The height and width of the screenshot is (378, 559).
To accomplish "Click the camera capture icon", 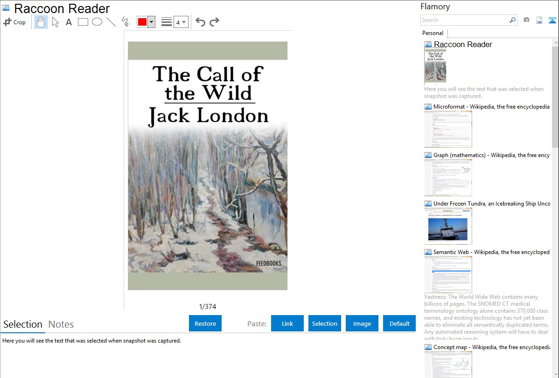I will (526, 20).
